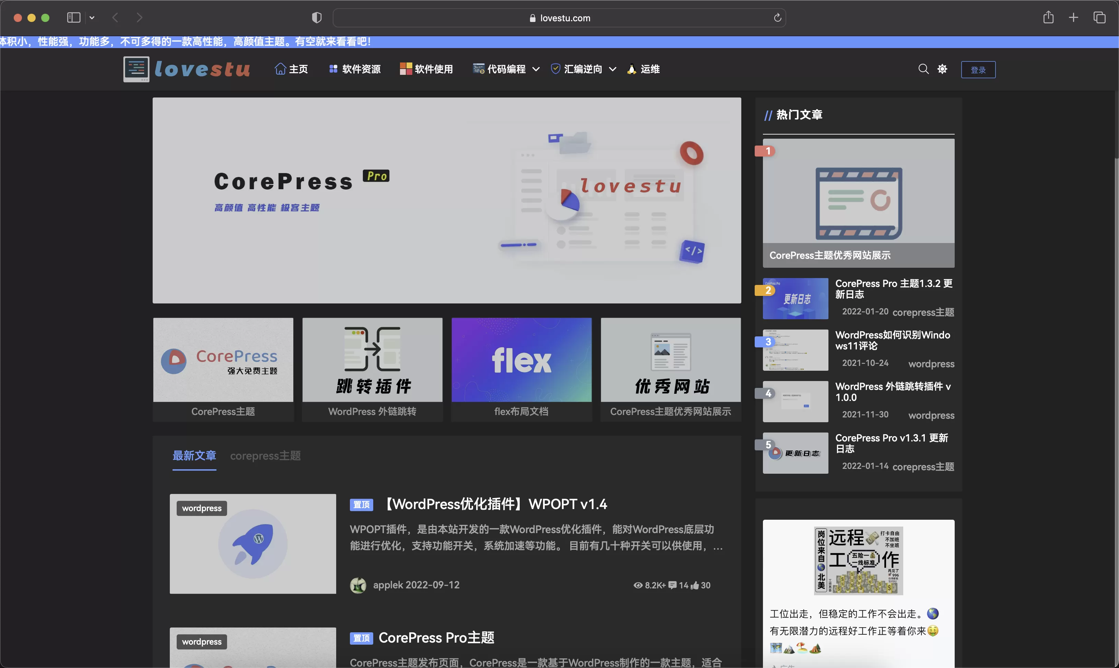Click the rank 4 article thumbnail

point(795,402)
